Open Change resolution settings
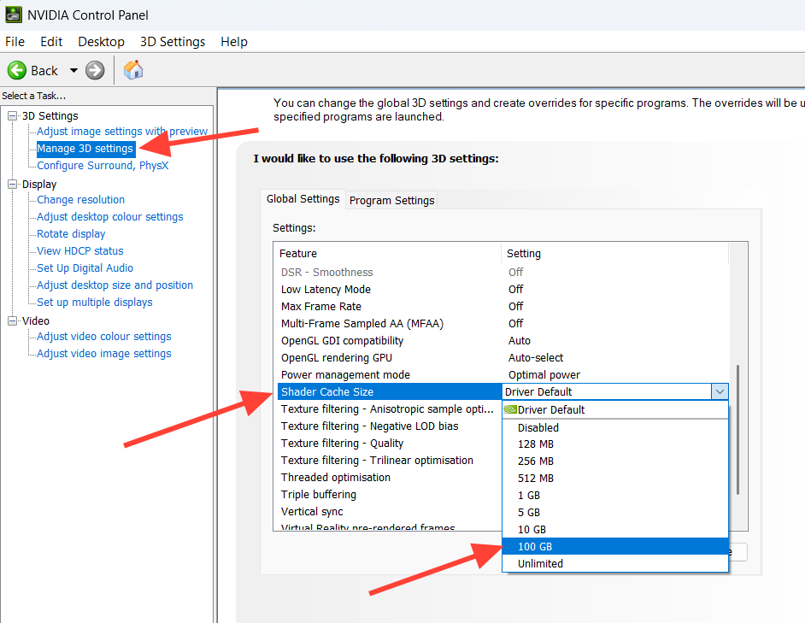This screenshot has height=623, width=805. pos(80,199)
